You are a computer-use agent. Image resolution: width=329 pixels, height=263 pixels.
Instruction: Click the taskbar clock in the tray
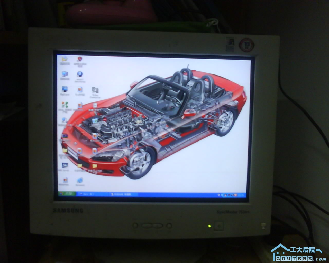pos(240,195)
